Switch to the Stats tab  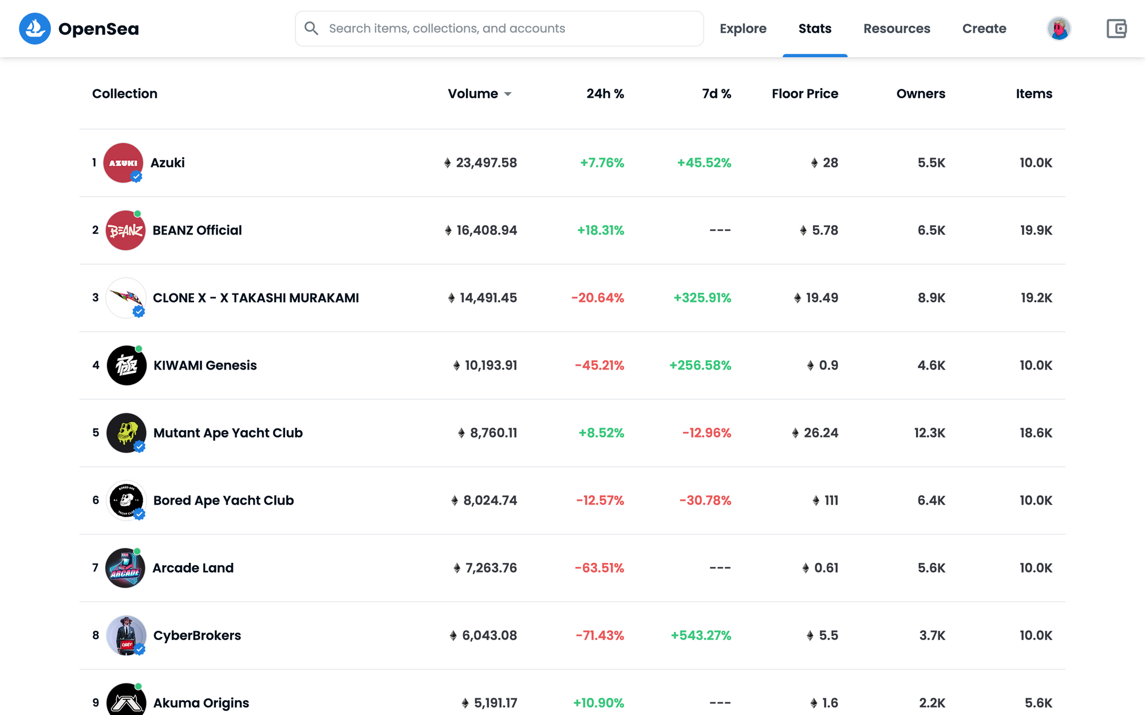(x=815, y=29)
